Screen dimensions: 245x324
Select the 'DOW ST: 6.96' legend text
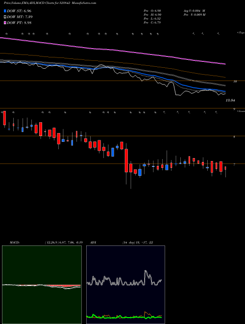(19, 11)
